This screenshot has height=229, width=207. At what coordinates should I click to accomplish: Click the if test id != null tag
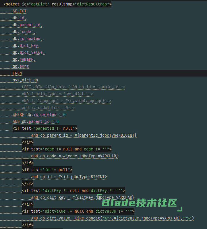pyautogui.click(x=47, y=170)
